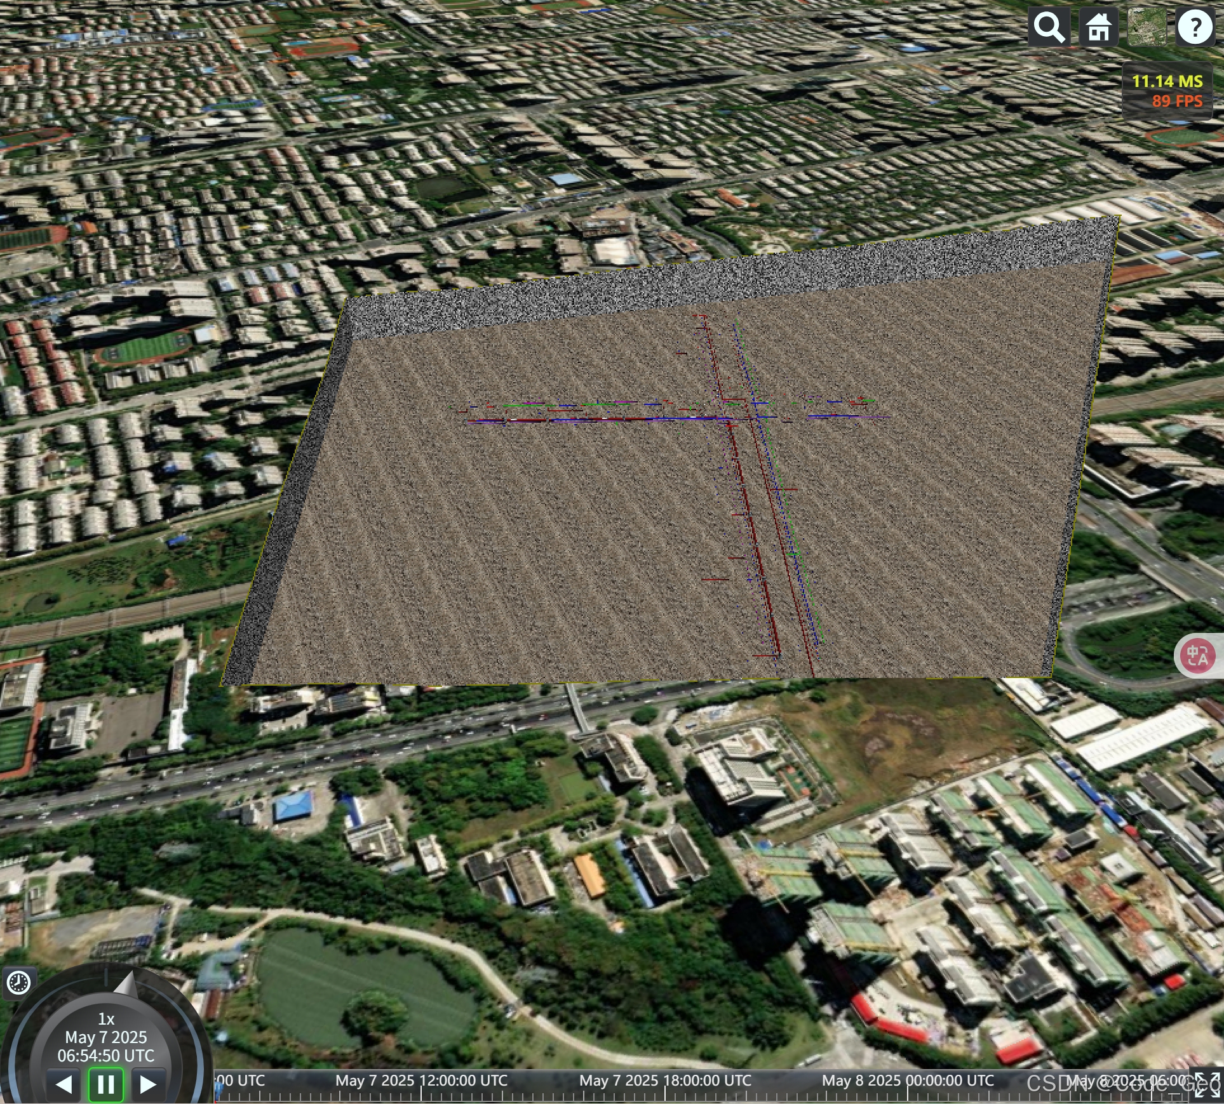Open the geocoder search magnifier
Viewport: 1224px width, 1104px height.
[1048, 27]
